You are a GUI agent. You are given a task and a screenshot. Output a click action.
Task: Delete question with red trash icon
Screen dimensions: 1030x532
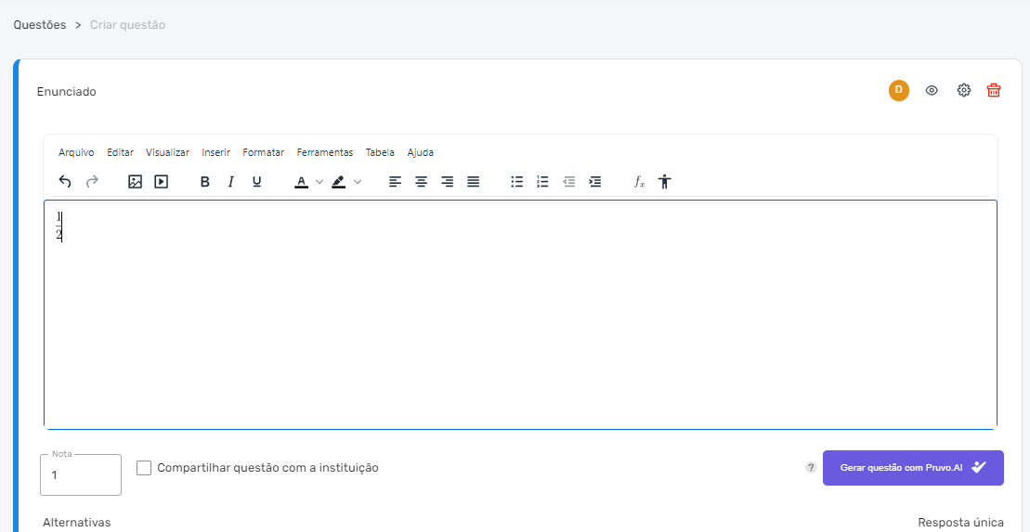(994, 91)
